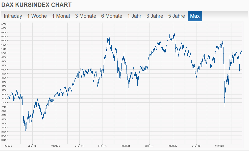Image resolution: width=249 pixels, height=152 pixels.
Task: Select the 1 Woche time range
Action: (37, 16)
